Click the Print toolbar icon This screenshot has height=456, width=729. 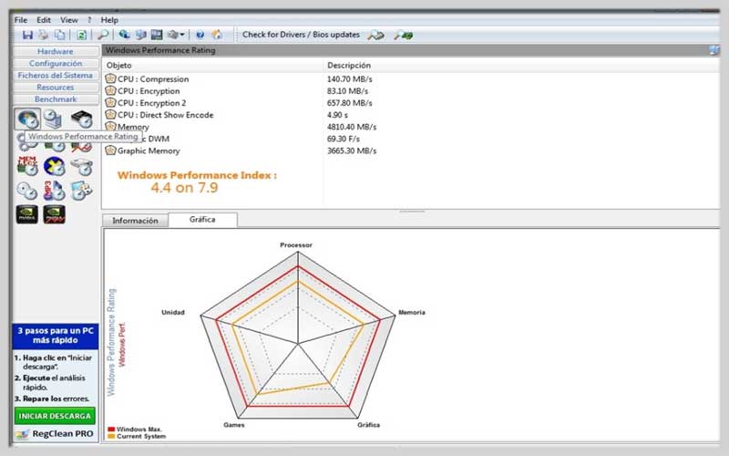tap(44, 35)
